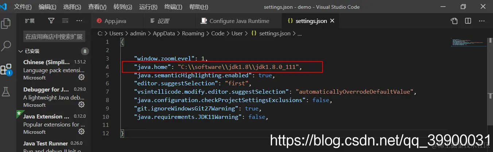Switch to the App.java tab

115,21
